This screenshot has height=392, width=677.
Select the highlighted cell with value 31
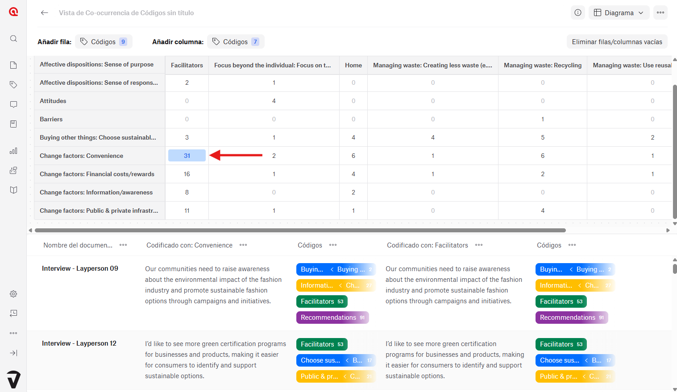point(187,156)
